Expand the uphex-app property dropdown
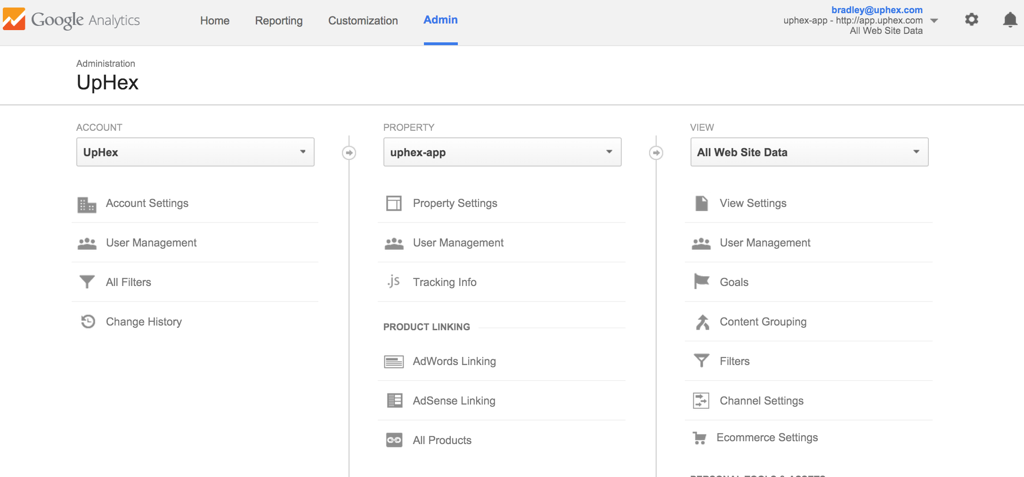Screen dimensions: 1024x477 [502, 152]
